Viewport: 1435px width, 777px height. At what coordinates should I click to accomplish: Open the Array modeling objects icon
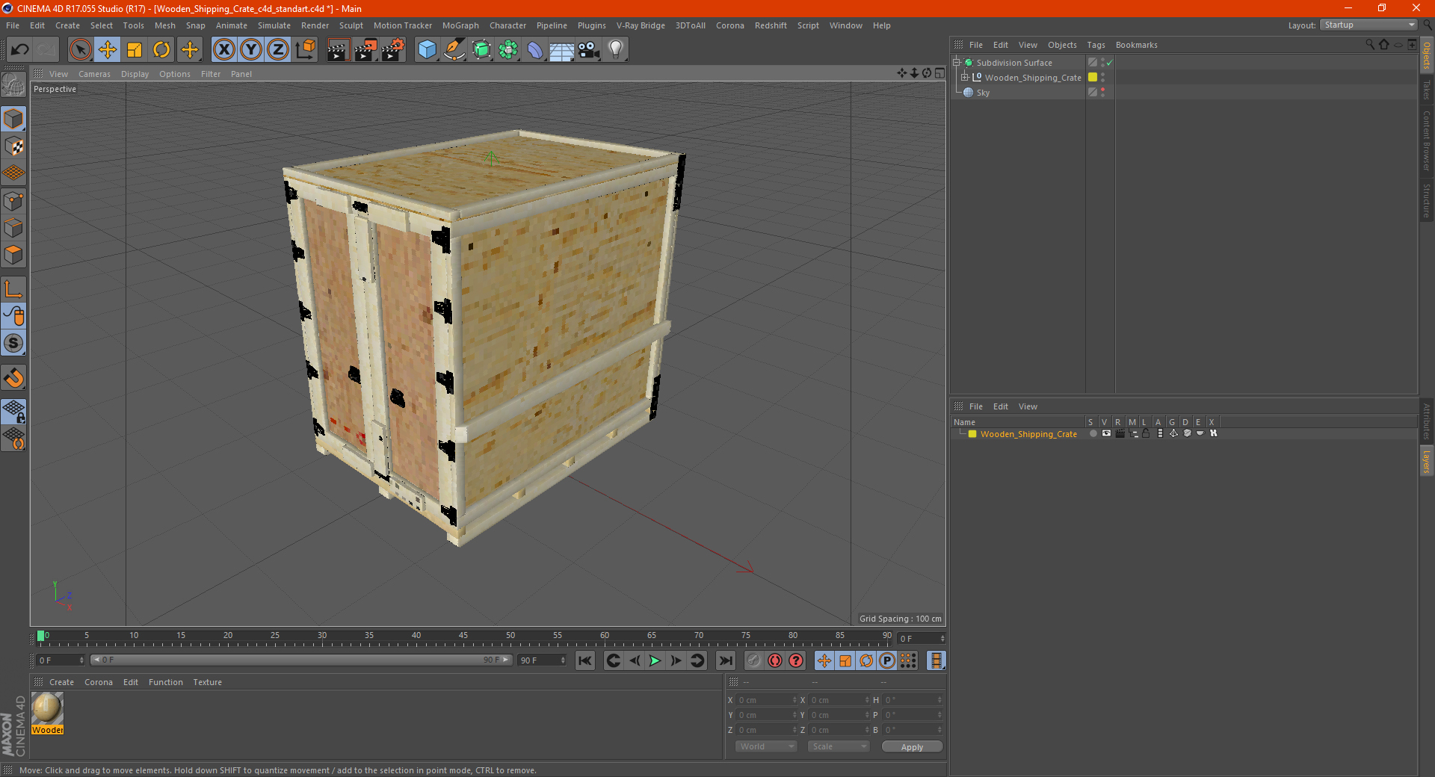(x=508, y=50)
